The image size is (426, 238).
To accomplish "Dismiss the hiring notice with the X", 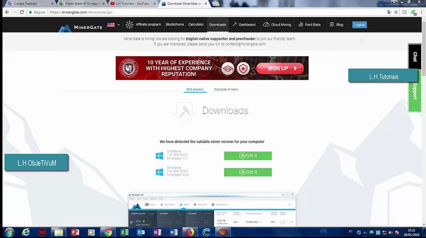I will coord(361,40).
